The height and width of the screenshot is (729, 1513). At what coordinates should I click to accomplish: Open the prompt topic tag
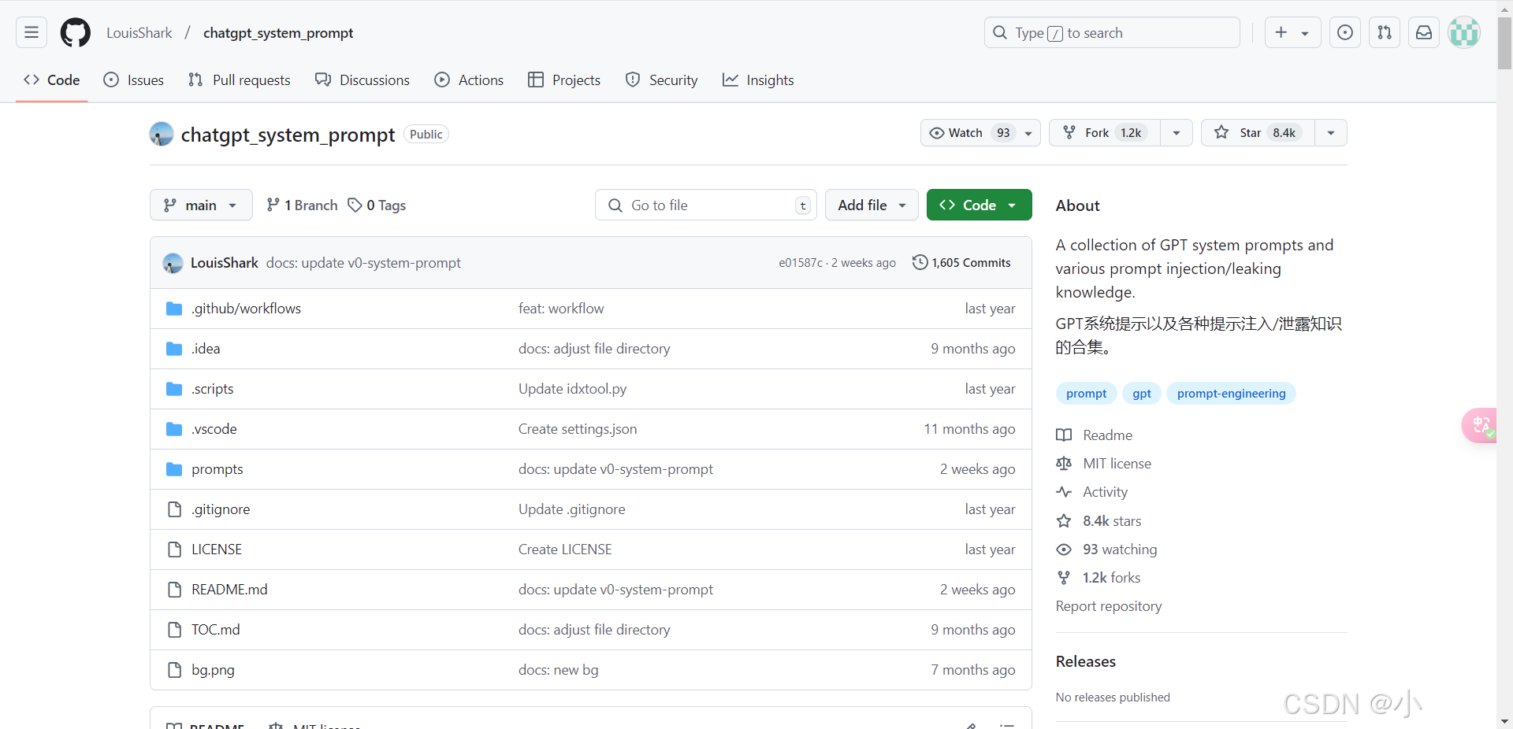1086,394
